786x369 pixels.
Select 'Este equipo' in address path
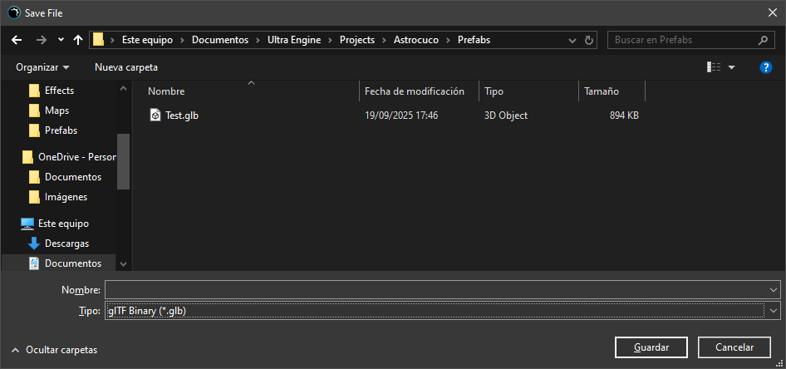click(x=147, y=40)
